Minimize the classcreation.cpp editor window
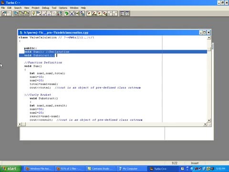The height and width of the screenshot is (172, 229). click(x=201, y=32)
